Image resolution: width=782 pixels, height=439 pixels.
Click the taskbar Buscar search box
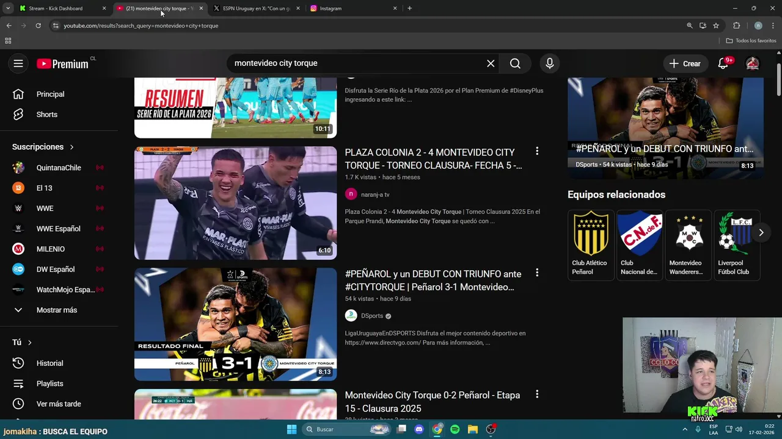point(347,429)
